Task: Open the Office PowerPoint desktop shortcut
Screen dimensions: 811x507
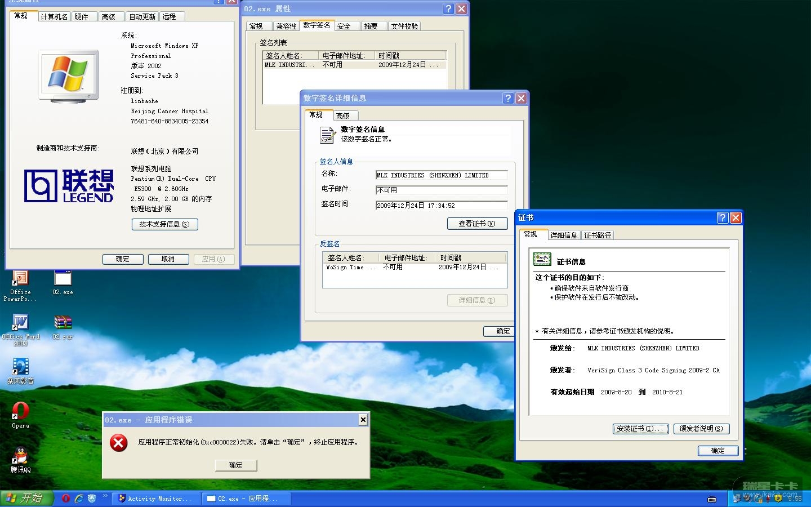Action: tap(20, 286)
